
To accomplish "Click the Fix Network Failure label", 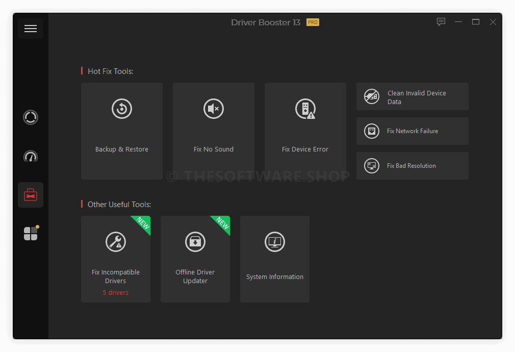I will point(413,131).
